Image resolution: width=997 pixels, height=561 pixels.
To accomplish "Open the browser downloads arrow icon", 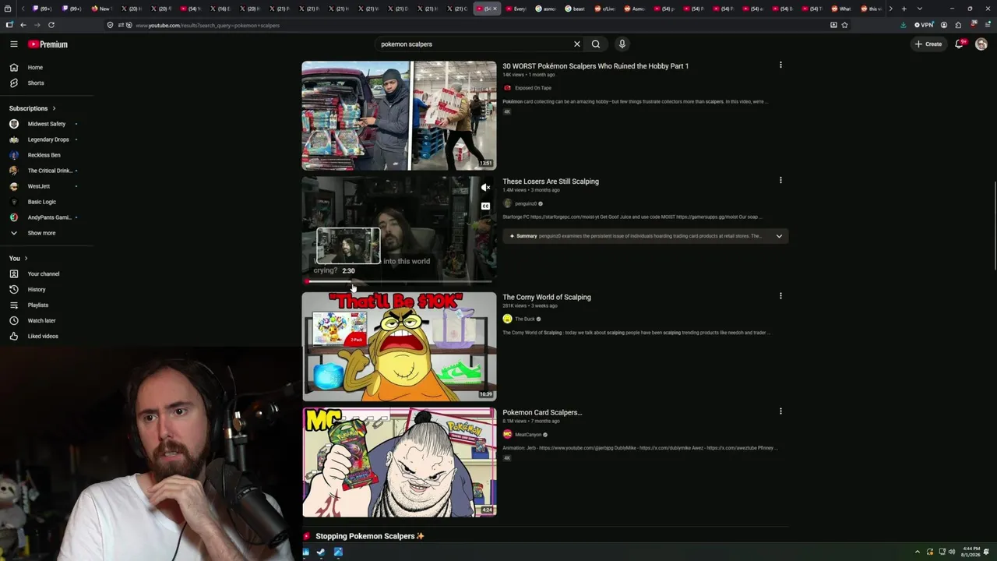I will click(x=904, y=25).
